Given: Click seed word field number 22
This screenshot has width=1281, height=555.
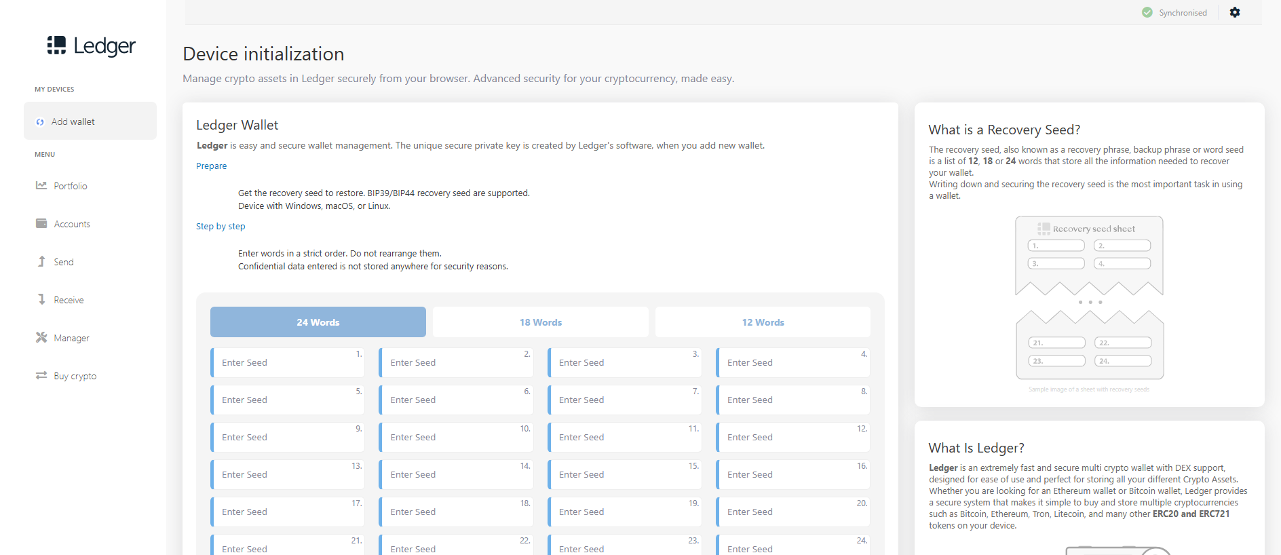Looking at the screenshot, I should pyautogui.click(x=456, y=545).
